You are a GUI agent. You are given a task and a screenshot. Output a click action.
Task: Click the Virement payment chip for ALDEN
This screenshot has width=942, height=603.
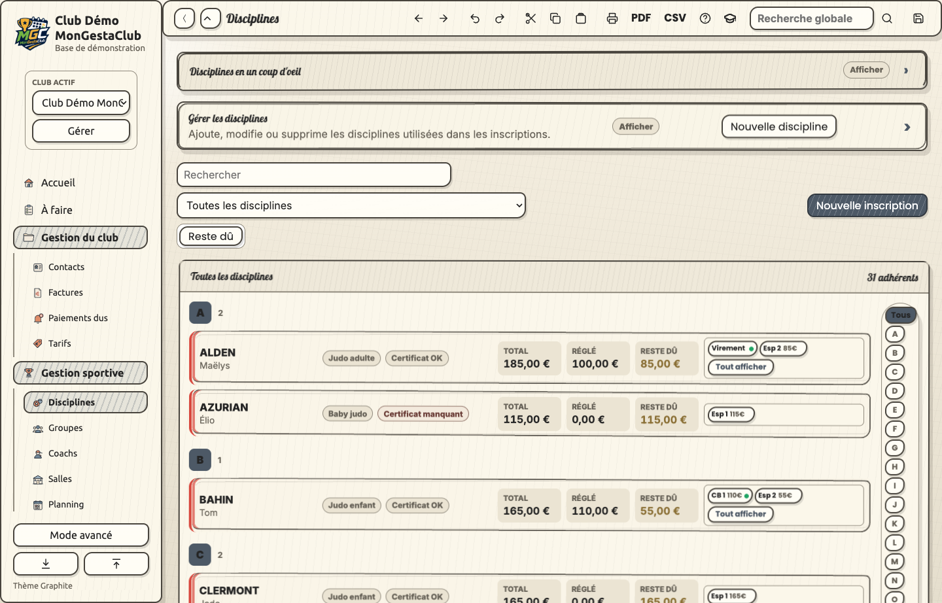[733, 349]
